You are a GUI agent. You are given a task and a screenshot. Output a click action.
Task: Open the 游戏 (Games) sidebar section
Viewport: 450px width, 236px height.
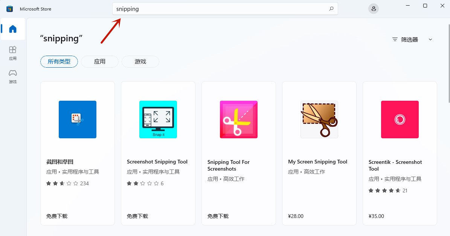point(13,76)
